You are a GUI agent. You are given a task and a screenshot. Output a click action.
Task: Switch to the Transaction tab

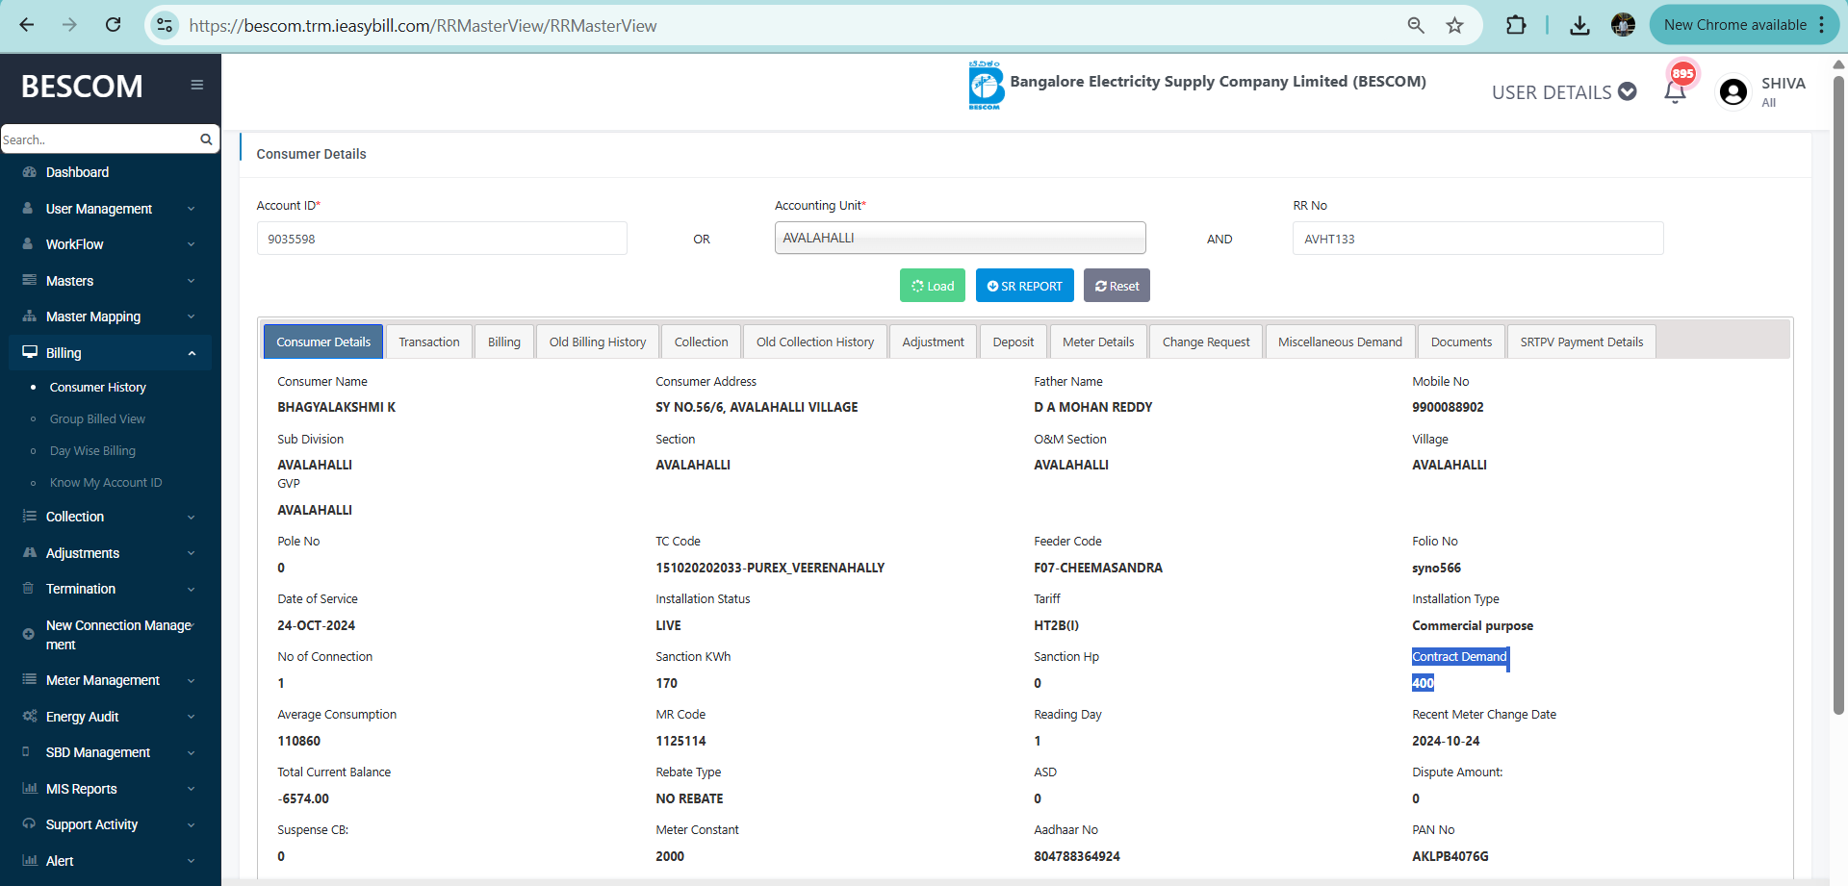pos(429,342)
